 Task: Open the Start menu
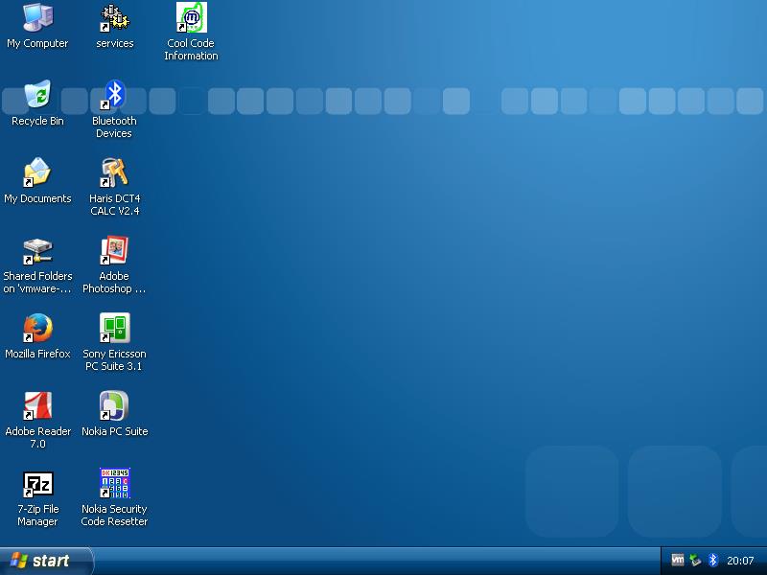pyautogui.click(x=46, y=561)
